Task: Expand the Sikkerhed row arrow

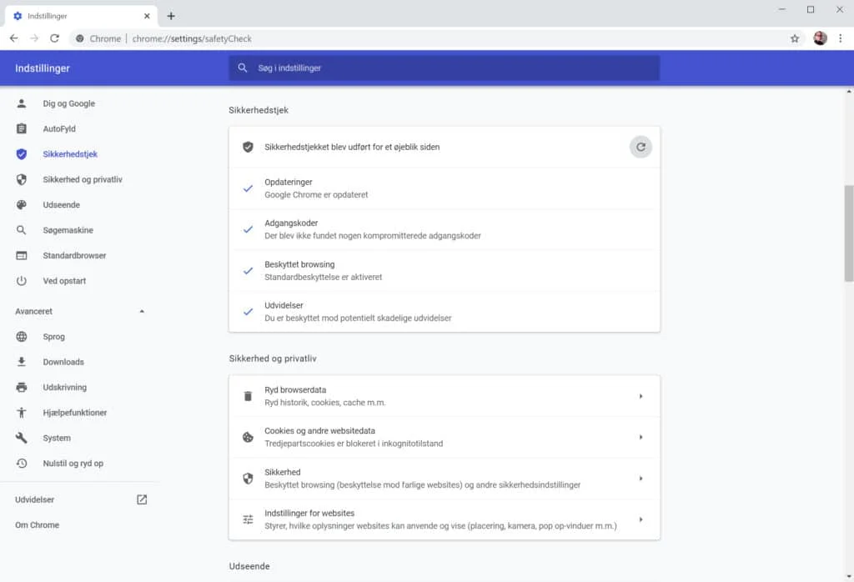Action: click(x=640, y=479)
